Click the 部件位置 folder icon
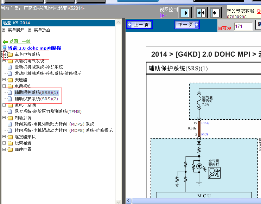Image resolution: width=261 pixels, height=204 pixels. pyautogui.click(x=10, y=149)
